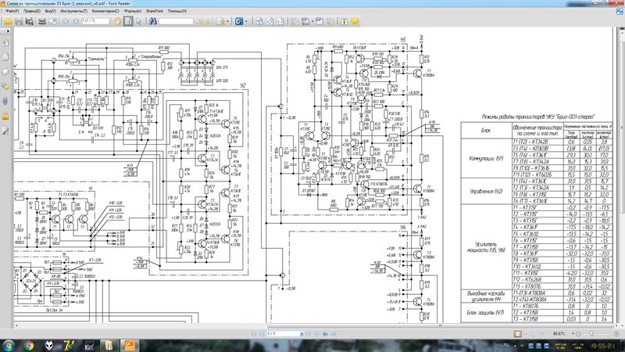625x352 pixels.
Task: Open the Инструменты menu
Action: pyautogui.click(x=73, y=11)
